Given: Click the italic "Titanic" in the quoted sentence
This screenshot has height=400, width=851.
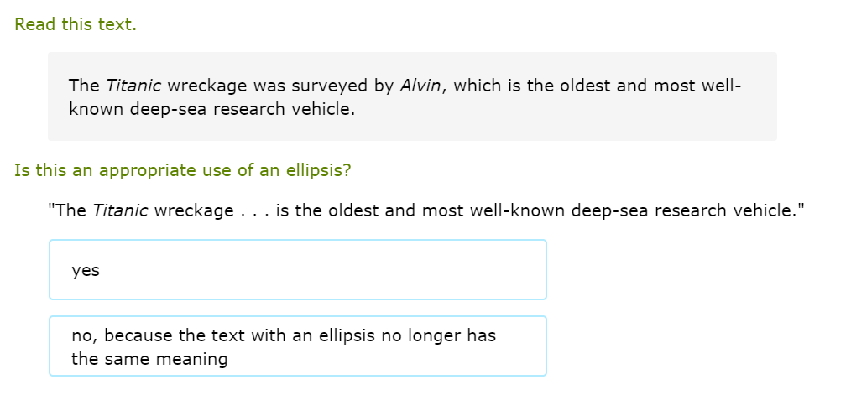Looking at the screenshot, I should point(120,210).
